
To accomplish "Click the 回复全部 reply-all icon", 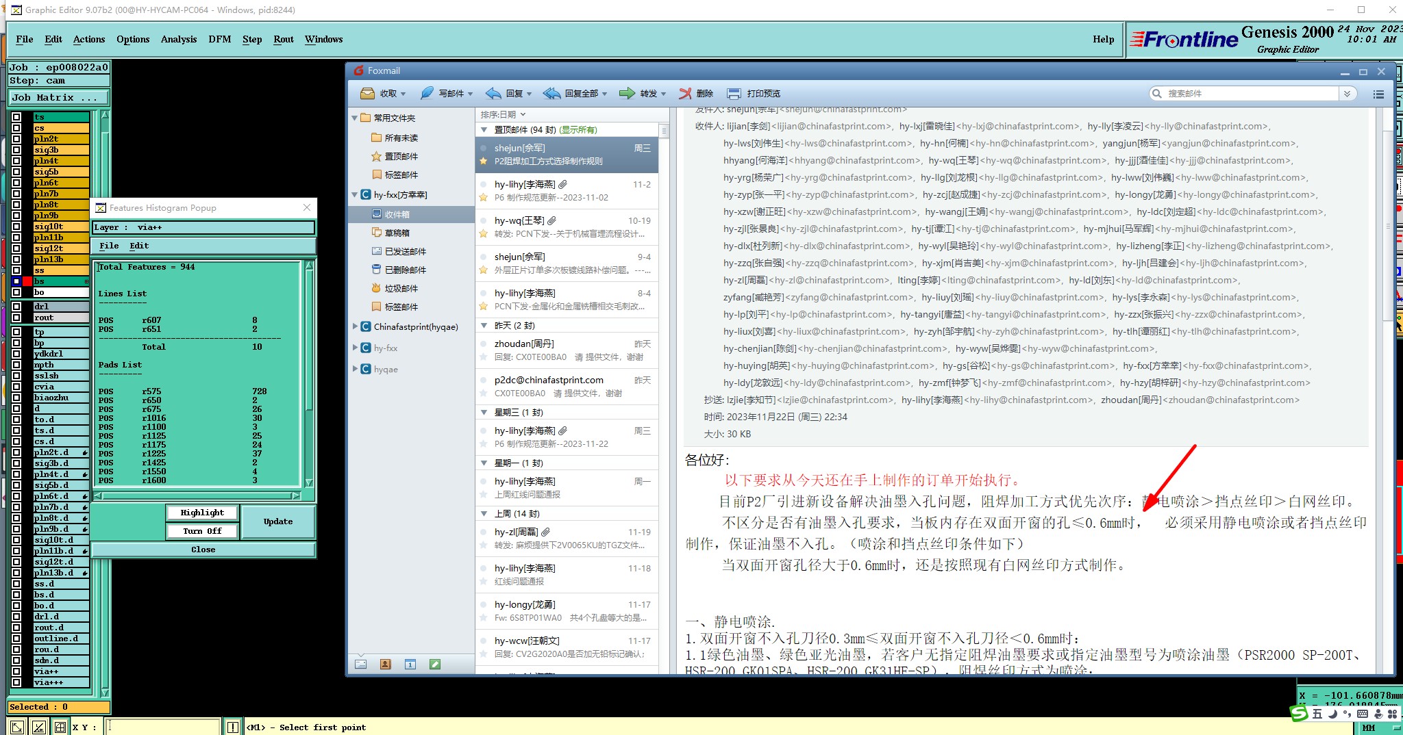I will click(551, 93).
